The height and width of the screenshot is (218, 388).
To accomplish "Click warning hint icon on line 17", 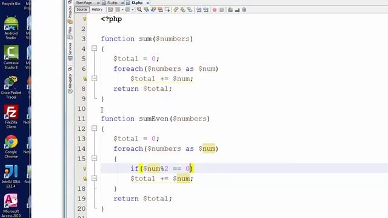I will (85, 179).
